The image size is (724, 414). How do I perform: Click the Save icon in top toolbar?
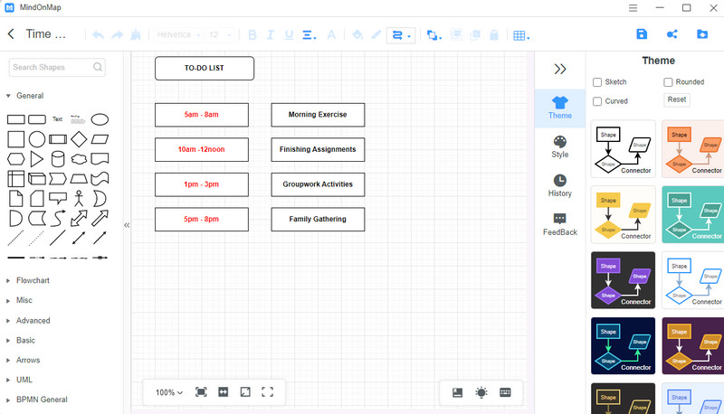(x=642, y=34)
